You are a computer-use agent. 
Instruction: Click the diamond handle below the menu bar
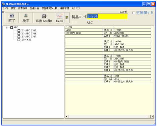point(3,12)
